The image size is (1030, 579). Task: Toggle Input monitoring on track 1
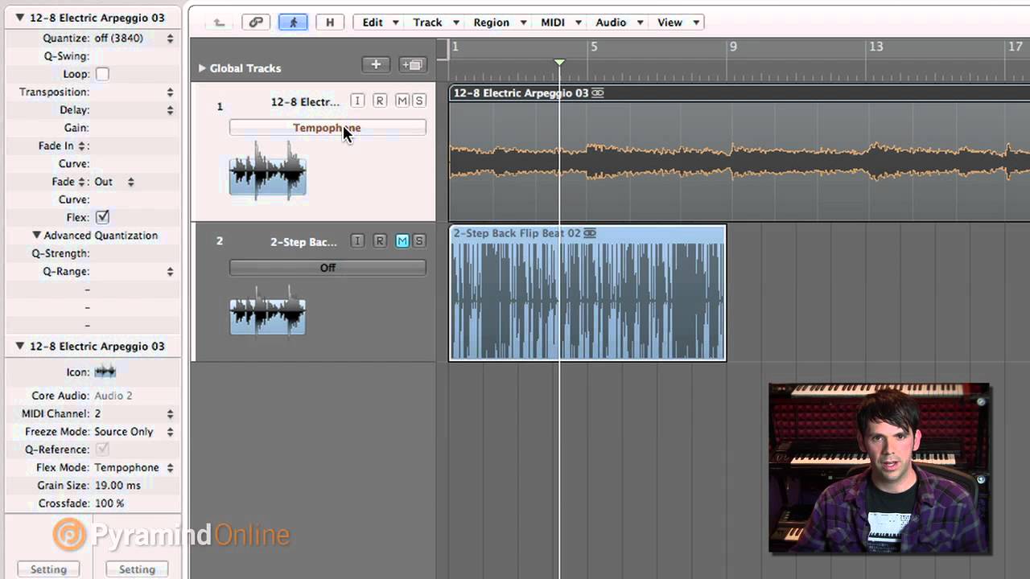(x=357, y=101)
